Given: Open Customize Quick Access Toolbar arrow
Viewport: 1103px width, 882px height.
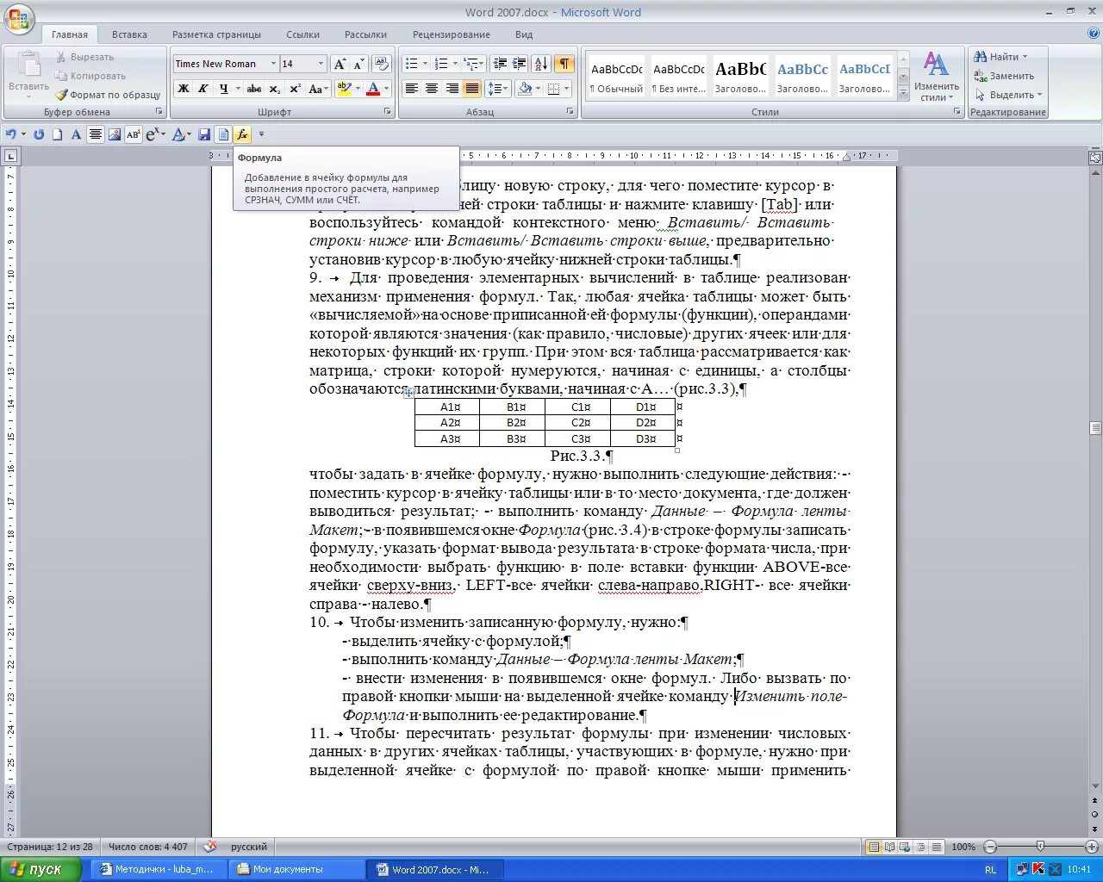Looking at the screenshot, I should click(x=261, y=134).
